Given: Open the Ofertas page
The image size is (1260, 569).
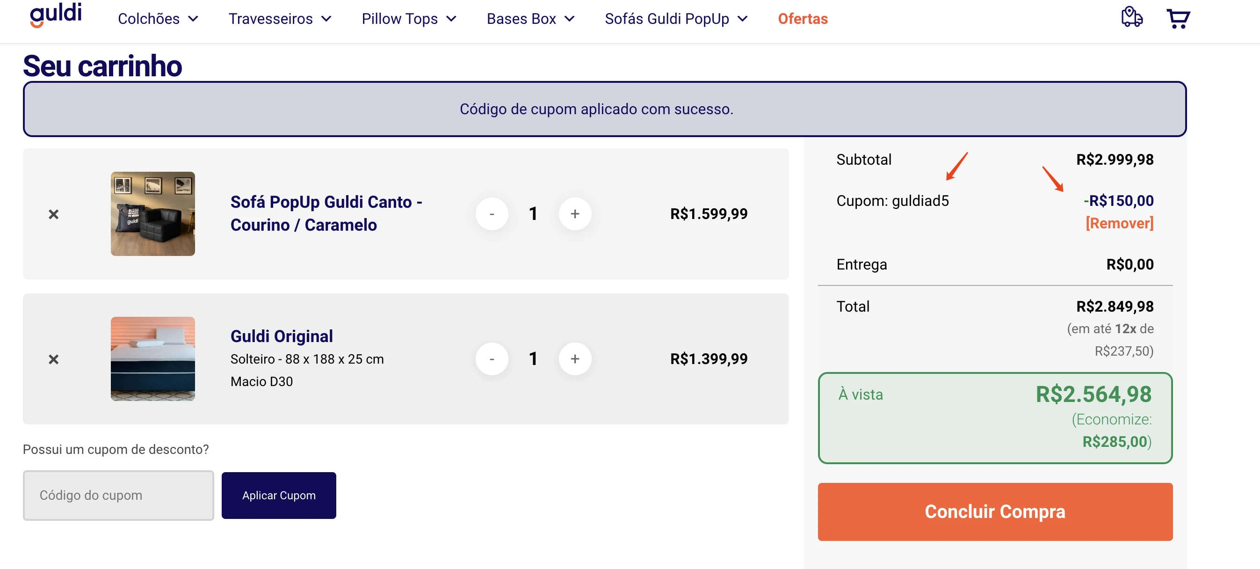Looking at the screenshot, I should pos(803,19).
